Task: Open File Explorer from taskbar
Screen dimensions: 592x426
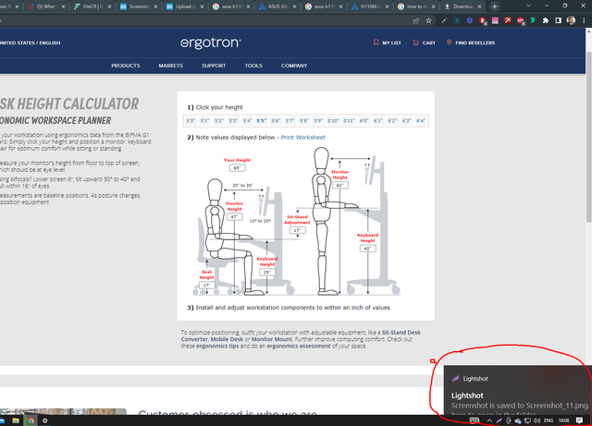Action: (x=16, y=420)
